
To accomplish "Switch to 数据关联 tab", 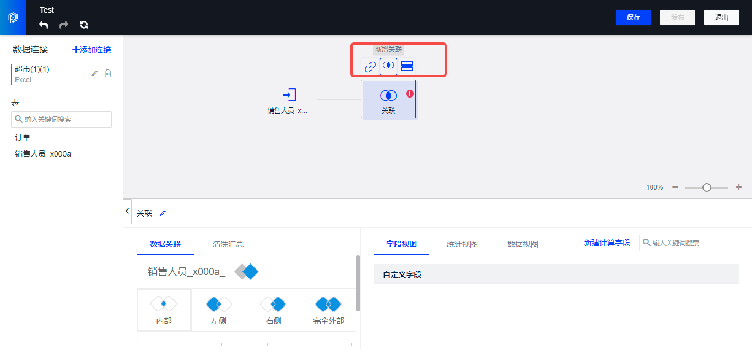I will pyautogui.click(x=165, y=244).
